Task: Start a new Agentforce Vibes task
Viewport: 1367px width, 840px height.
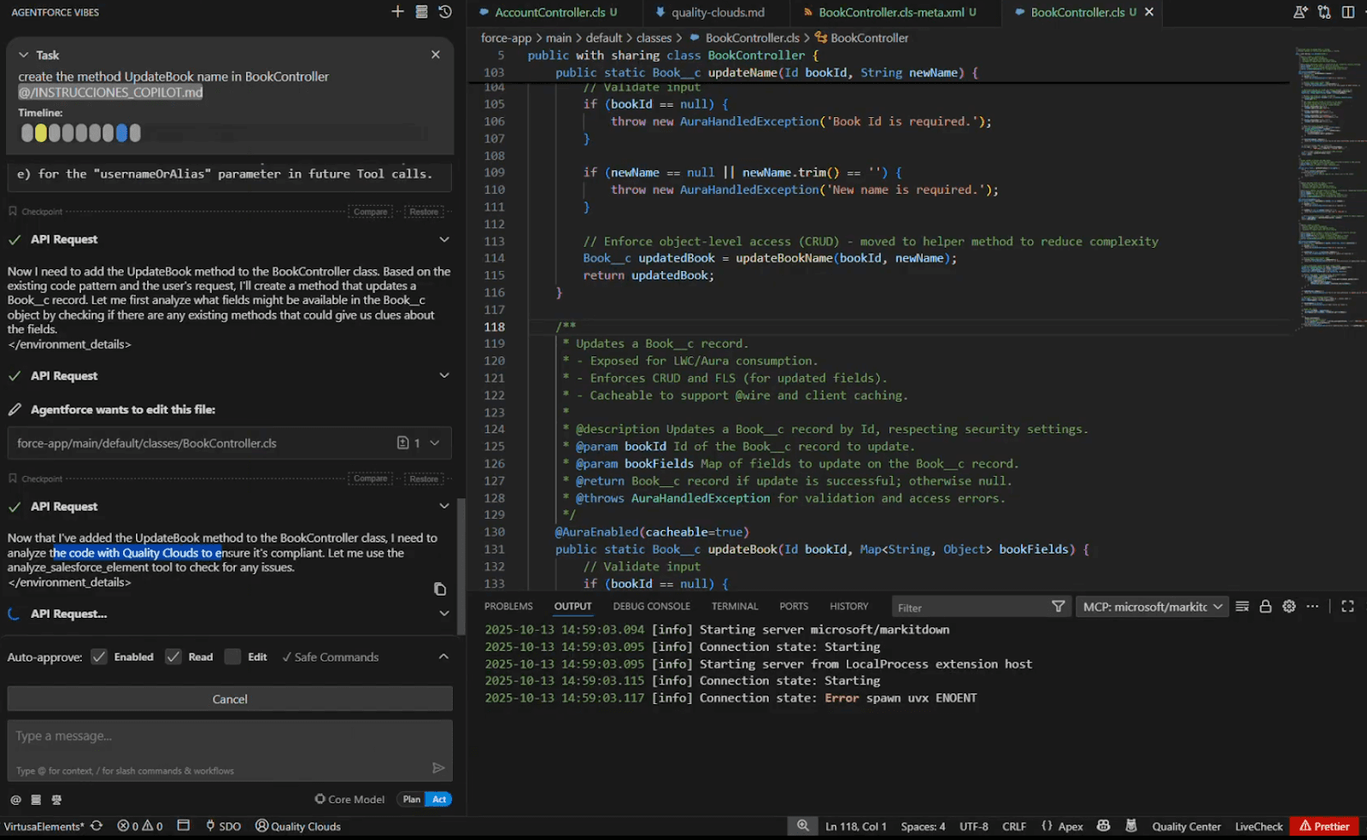Action: pyautogui.click(x=397, y=12)
